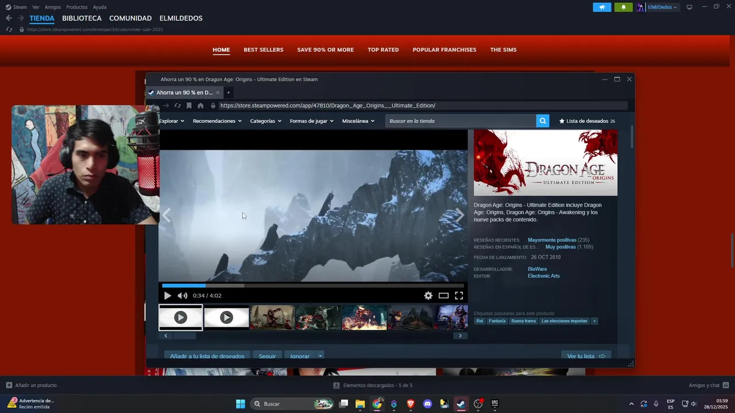Click the popup URL address bar
Screen dimensions: 735x413
[422, 106]
